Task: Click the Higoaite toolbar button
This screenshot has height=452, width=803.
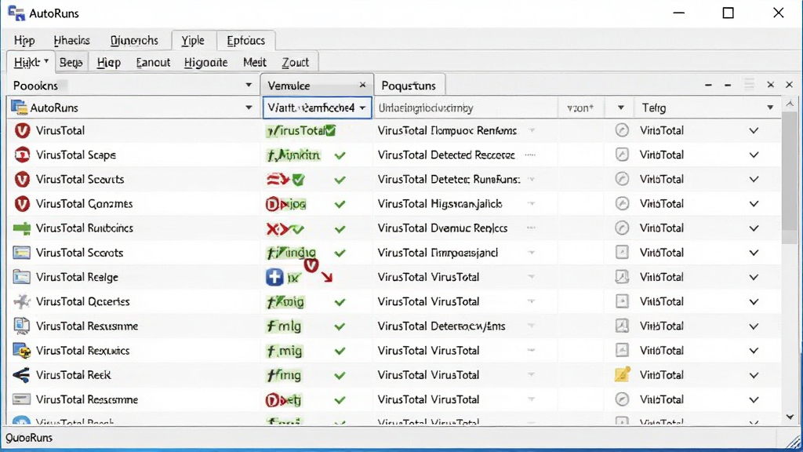Action: [x=206, y=63]
